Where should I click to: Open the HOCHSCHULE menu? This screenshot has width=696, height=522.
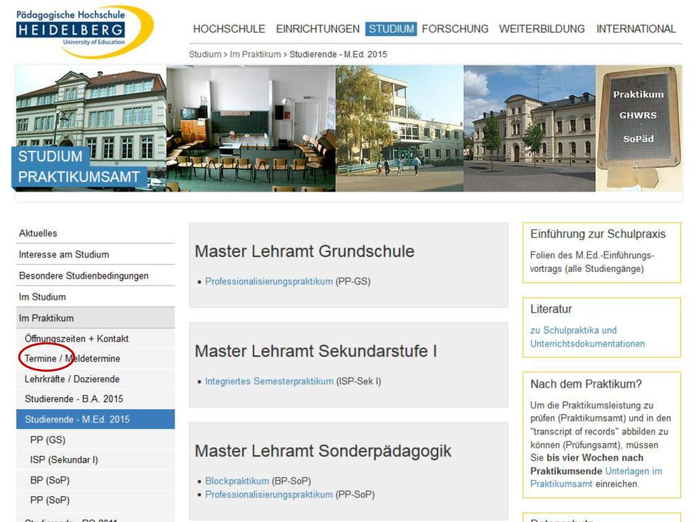pos(229,29)
